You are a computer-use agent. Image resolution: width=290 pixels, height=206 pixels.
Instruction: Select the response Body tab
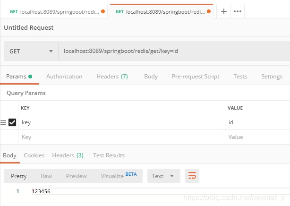pos(9,155)
